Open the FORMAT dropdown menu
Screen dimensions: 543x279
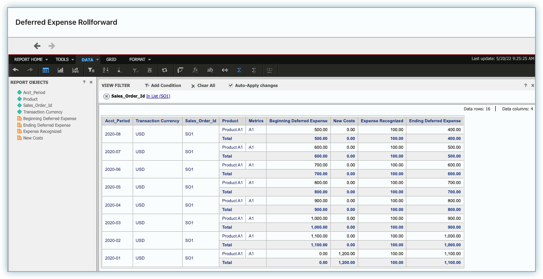(x=140, y=60)
